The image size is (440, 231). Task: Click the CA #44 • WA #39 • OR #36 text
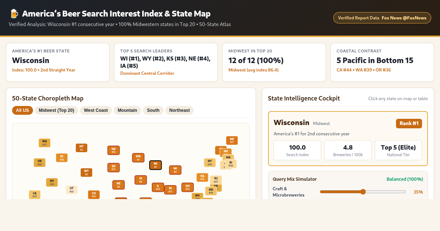pyautogui.click(x=364, y=70)
